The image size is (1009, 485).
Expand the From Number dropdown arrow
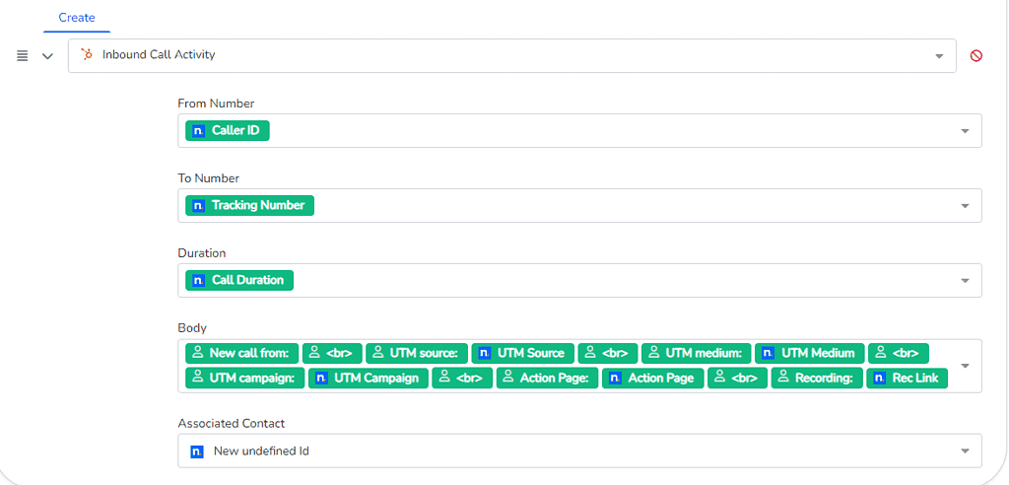[965, 131]
